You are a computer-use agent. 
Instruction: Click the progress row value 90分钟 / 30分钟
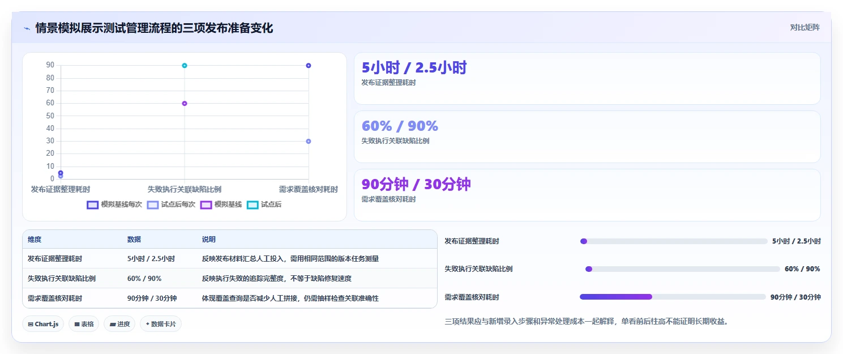tap(795, 297)
